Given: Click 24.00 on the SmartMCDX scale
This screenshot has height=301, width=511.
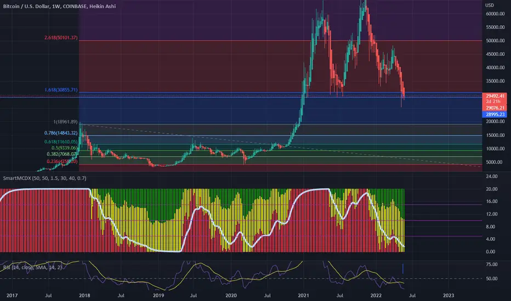Looking at the screenshot, I should [492, 176].
